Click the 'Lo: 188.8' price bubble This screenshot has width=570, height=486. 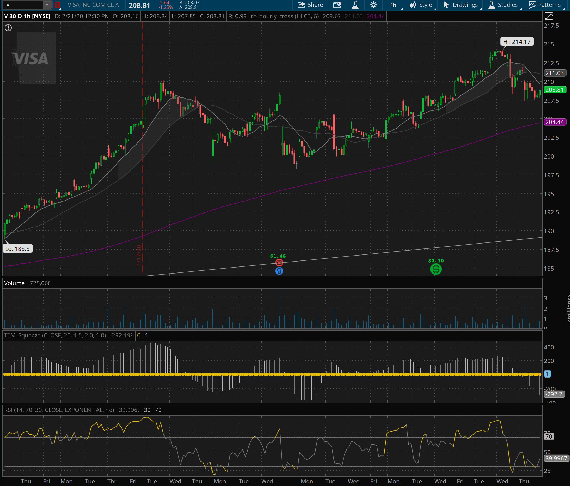click(x=17, y=249)
